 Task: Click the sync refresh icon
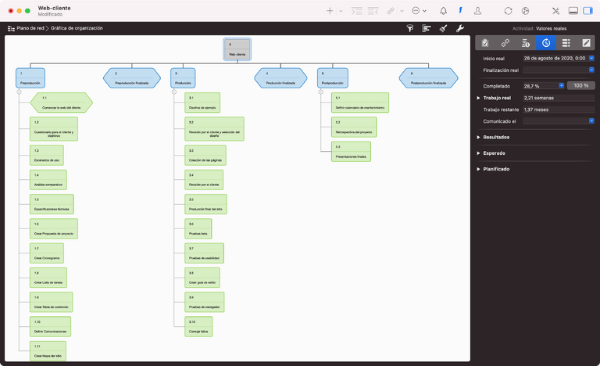508,11
